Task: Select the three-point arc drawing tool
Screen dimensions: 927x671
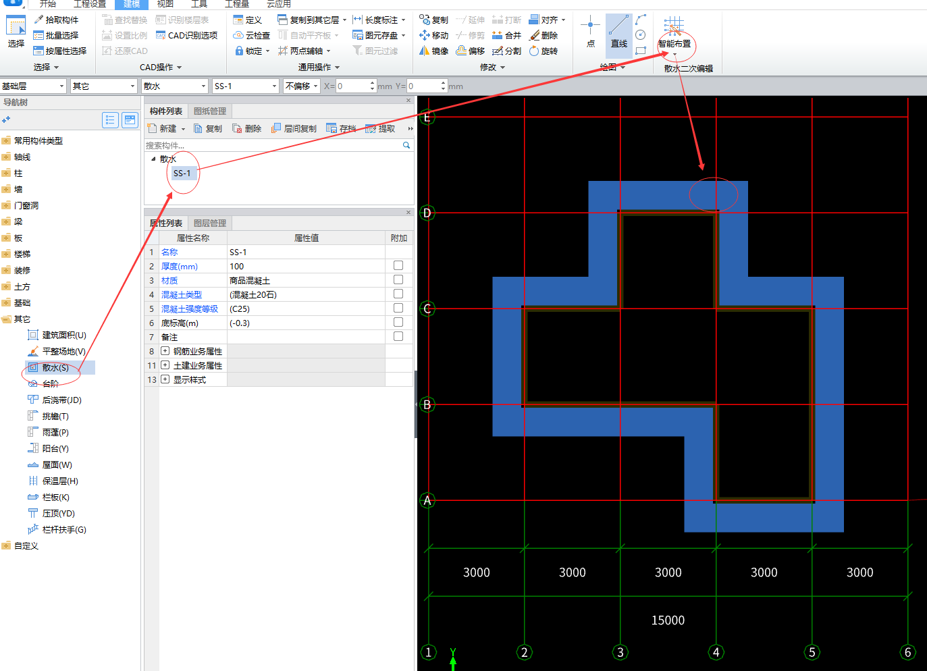Action: pyautogui.click(x=641, y=20)
